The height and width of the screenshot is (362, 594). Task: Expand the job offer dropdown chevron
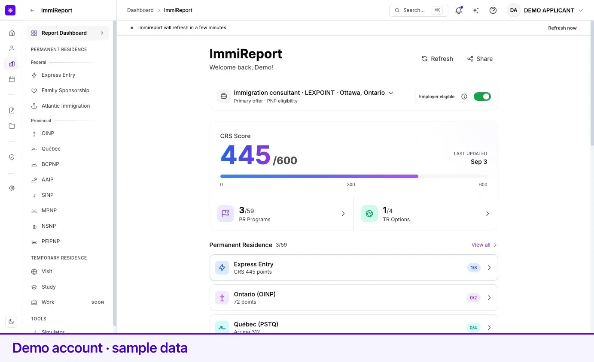coord(391,93)
